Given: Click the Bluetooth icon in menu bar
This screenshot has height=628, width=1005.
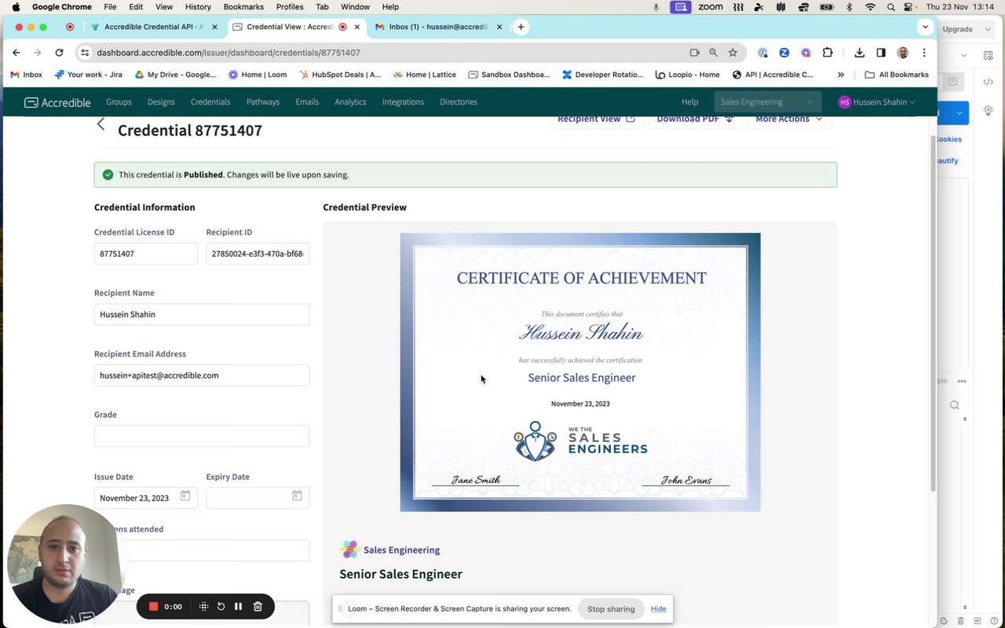Looking at the screenshot, I should (849, 7).
